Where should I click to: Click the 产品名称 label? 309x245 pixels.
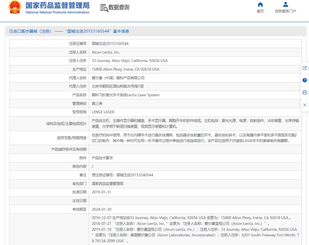click(79, 95)
